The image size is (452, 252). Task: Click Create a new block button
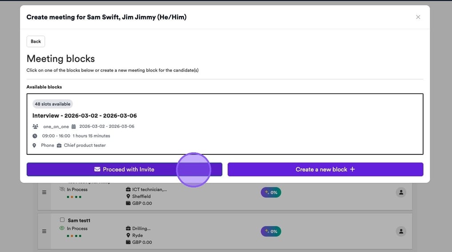click(x=325, y=169)
